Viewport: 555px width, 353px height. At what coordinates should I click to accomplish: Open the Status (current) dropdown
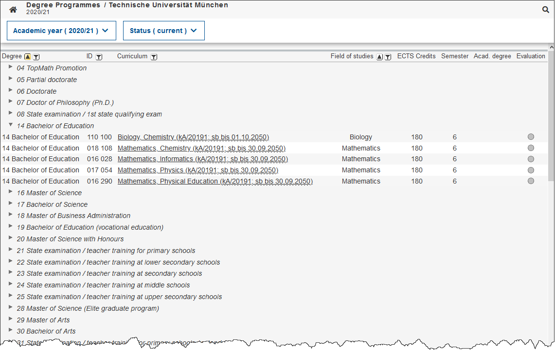point(163,31)
